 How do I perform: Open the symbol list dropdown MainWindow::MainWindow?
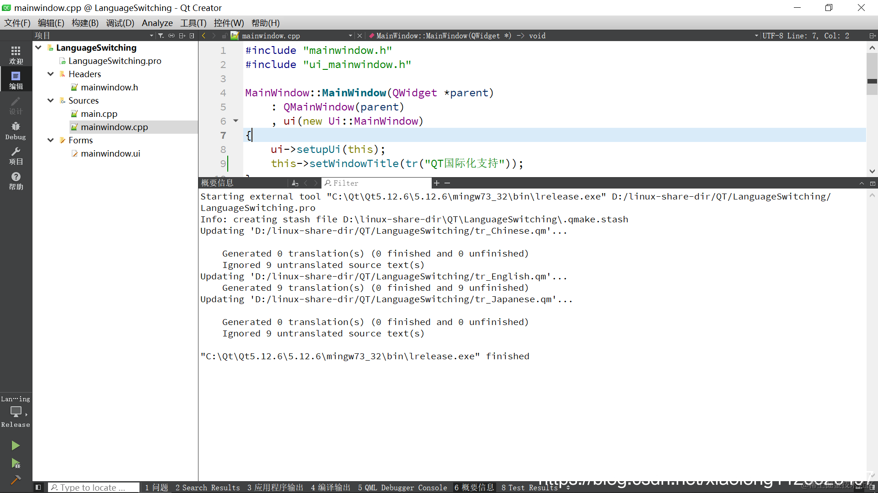[x=756, y=36]
